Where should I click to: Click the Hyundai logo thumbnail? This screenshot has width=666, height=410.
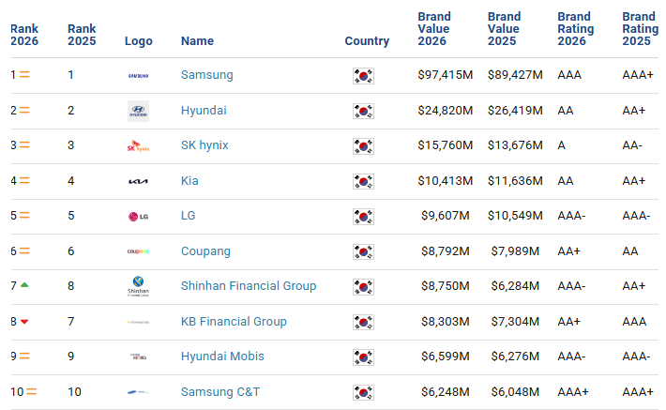[x=139, y=111]
